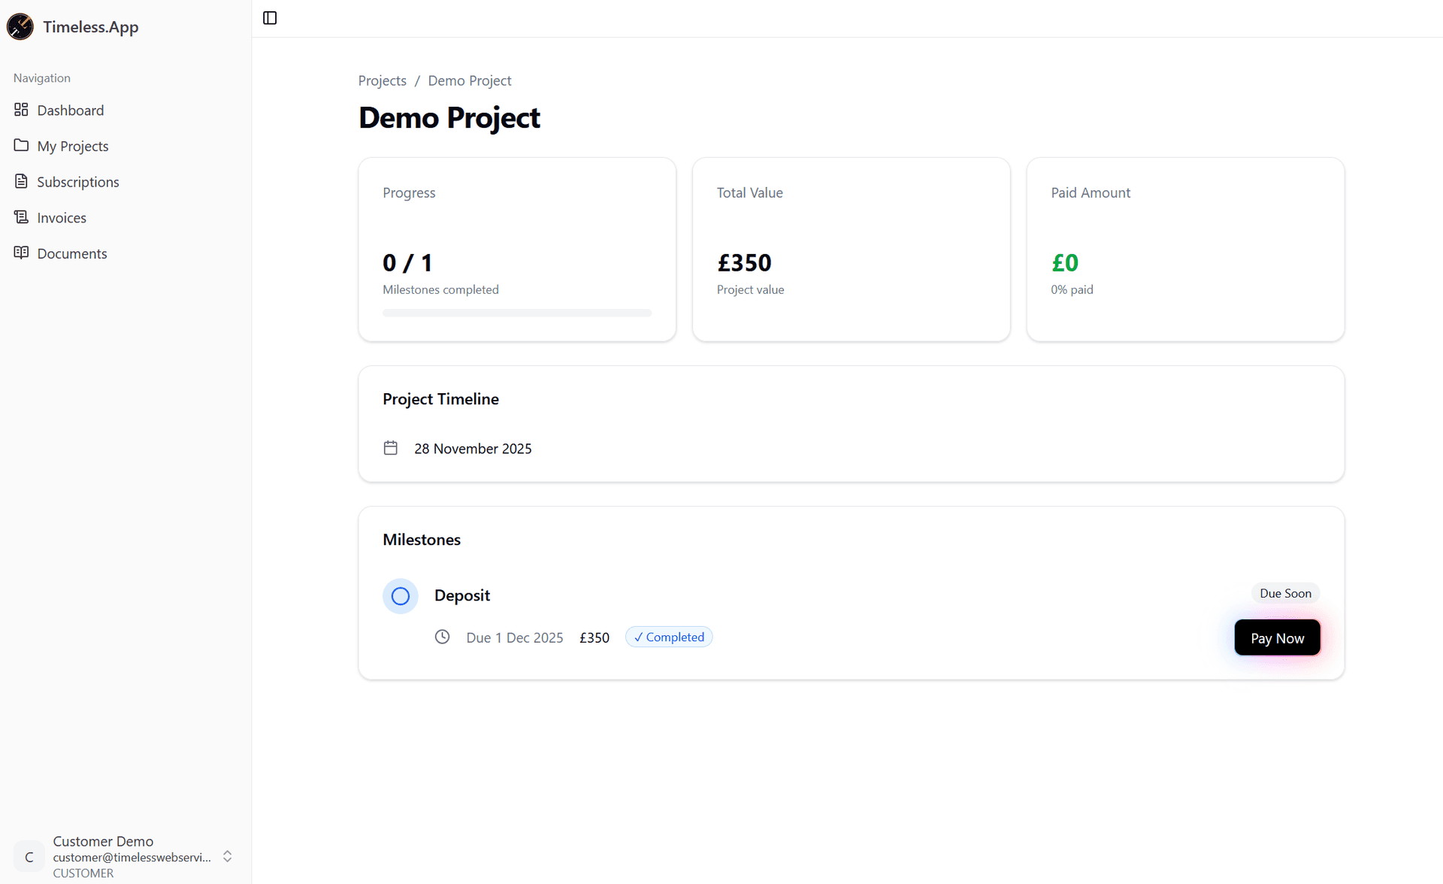This screenshot has width=1443, height=884.
Task: Open the Subscriptions section
Action: point(78,181)
